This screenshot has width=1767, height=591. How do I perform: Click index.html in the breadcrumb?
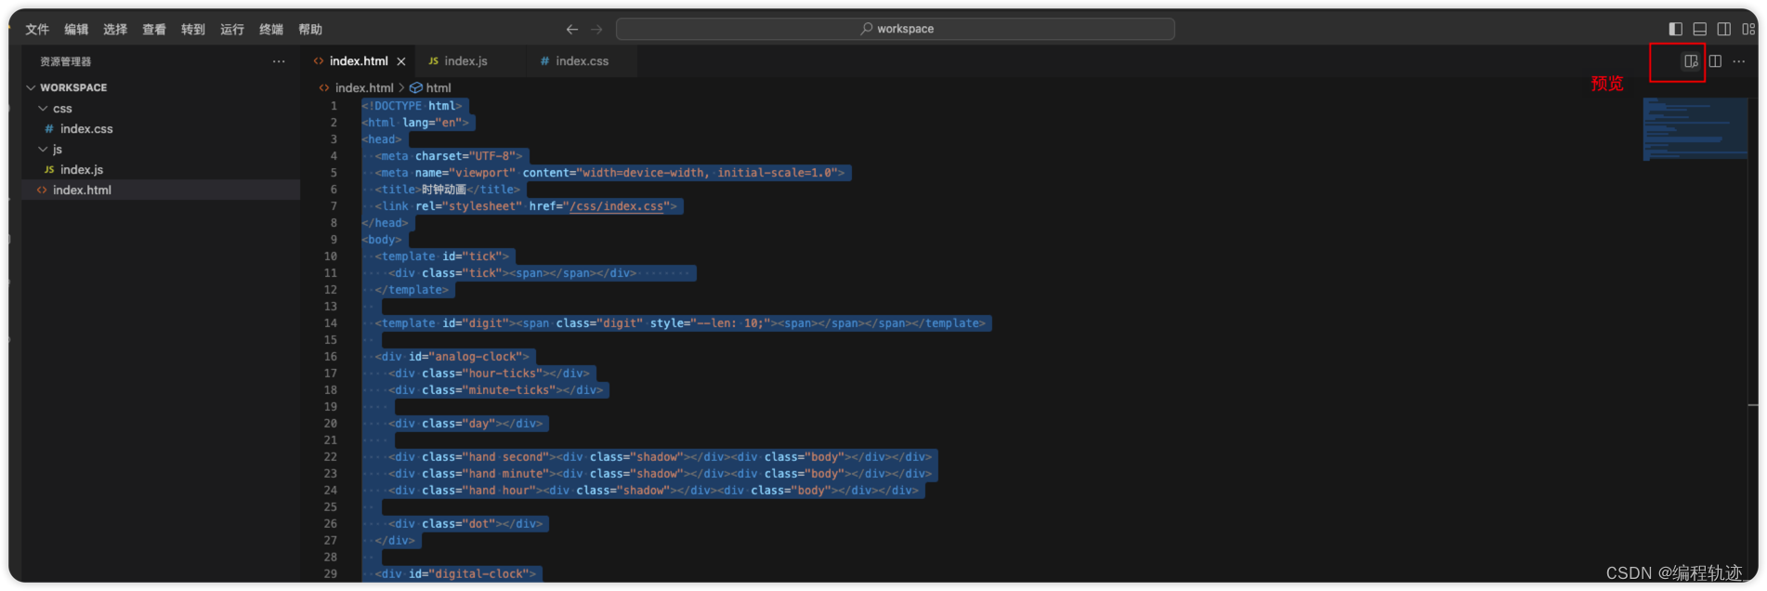click(x=364, y=88)
